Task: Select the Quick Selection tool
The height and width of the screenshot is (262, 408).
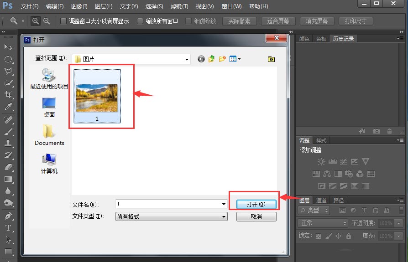Action: (8, 83)
